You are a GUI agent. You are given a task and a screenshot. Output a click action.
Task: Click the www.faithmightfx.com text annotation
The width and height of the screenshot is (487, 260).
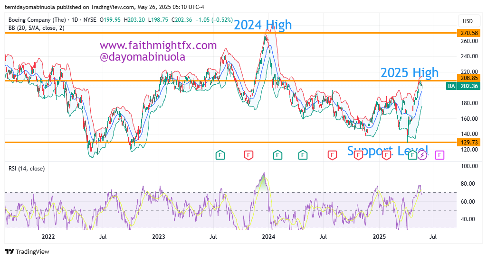click(158, 45)
